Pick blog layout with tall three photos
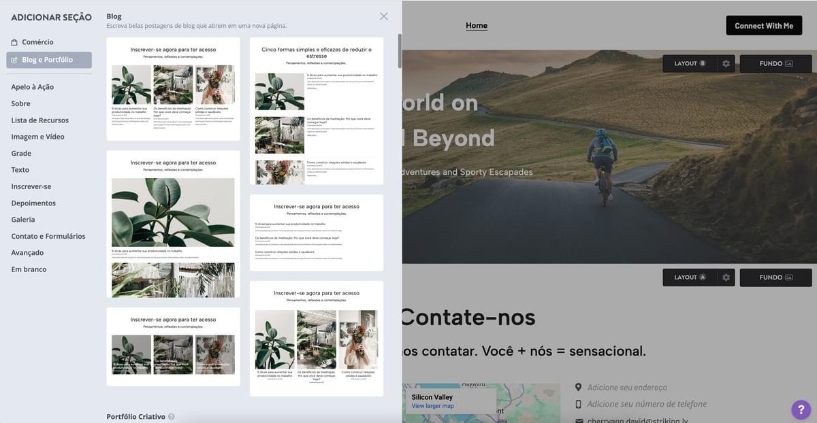 coord(317,339)
